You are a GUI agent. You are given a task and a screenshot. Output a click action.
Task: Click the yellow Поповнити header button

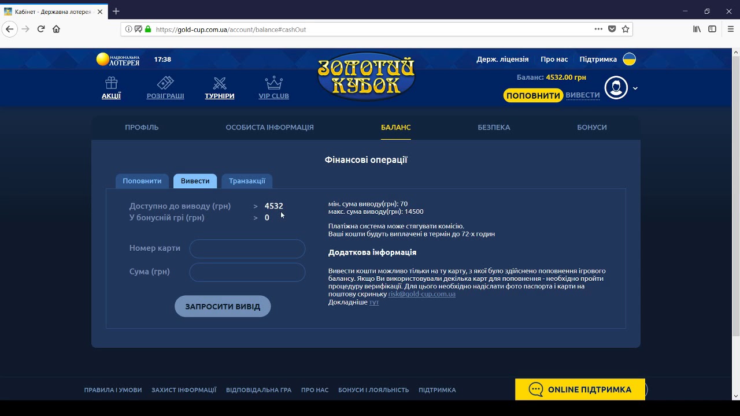[x=534, y=95]
